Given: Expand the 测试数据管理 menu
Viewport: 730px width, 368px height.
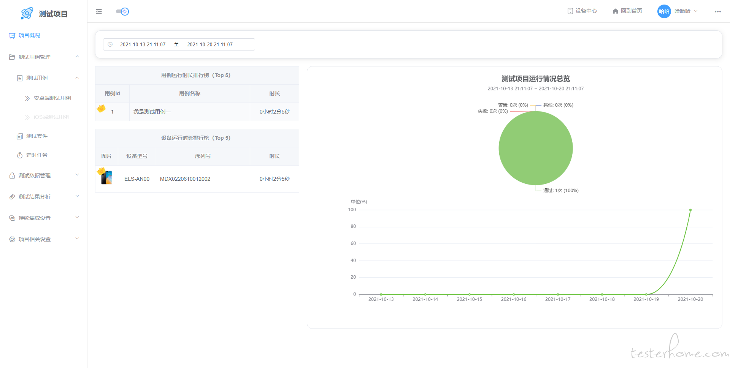Looking at the screenshot, I should tap(77, 175).
